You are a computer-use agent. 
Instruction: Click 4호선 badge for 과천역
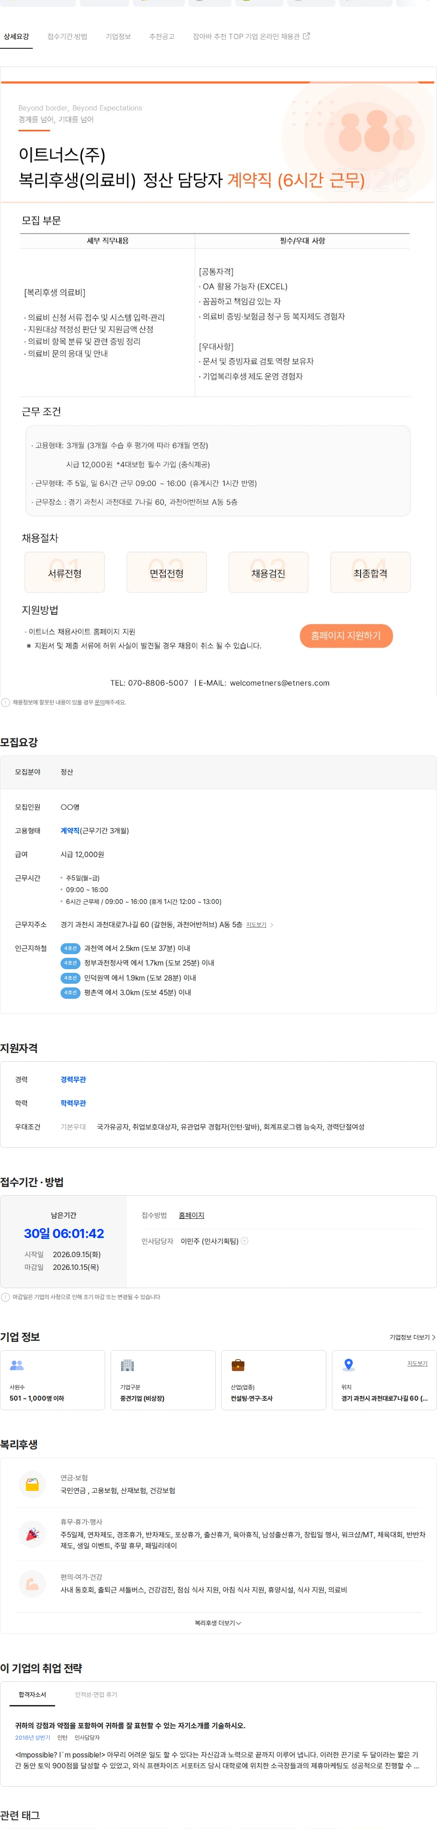pos(70,948)
